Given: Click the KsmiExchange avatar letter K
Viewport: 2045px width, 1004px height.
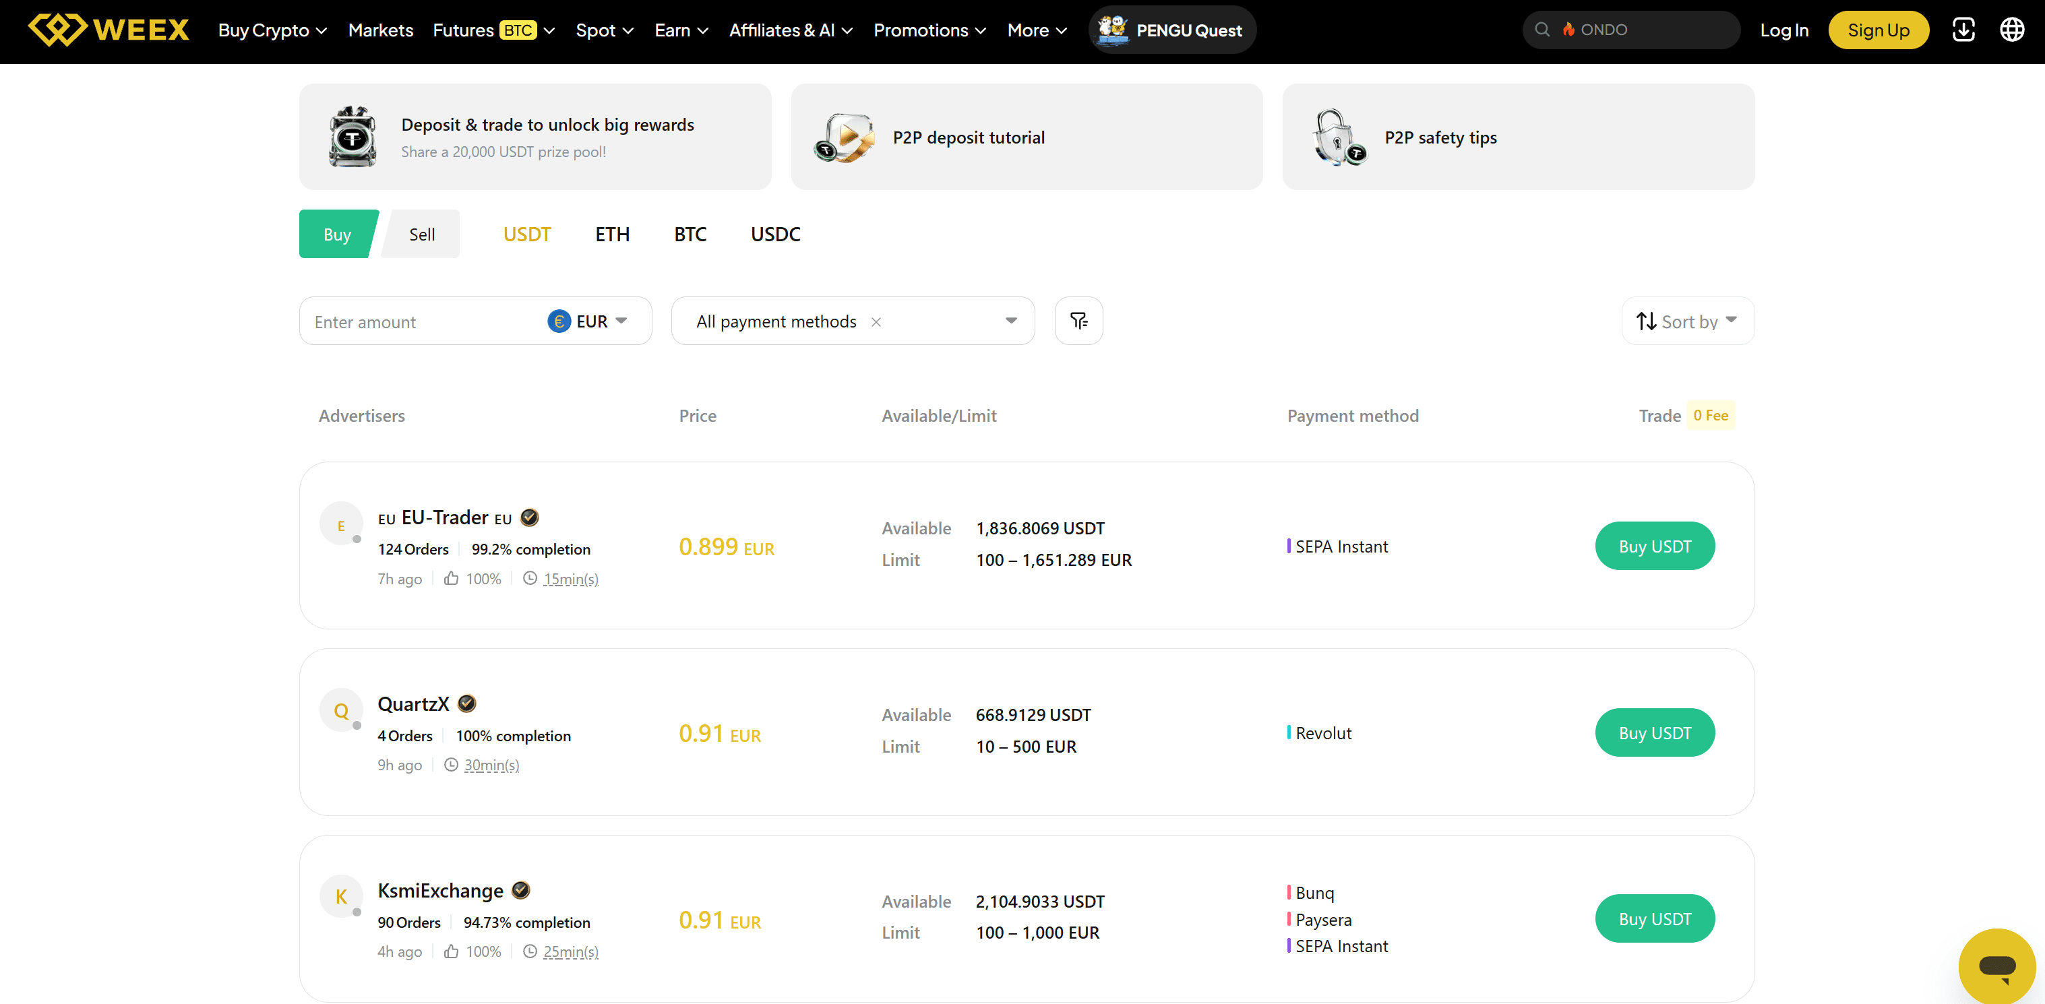Looking at the screenshot, I should (x=341, y=897).
